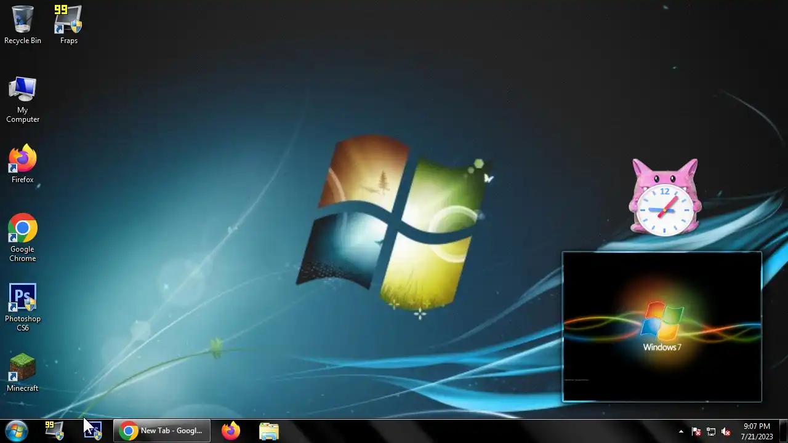788x443 pixels.
Task: Open the Windows Start menu orb
Action: pyautogui.click(x=16, y=431)
